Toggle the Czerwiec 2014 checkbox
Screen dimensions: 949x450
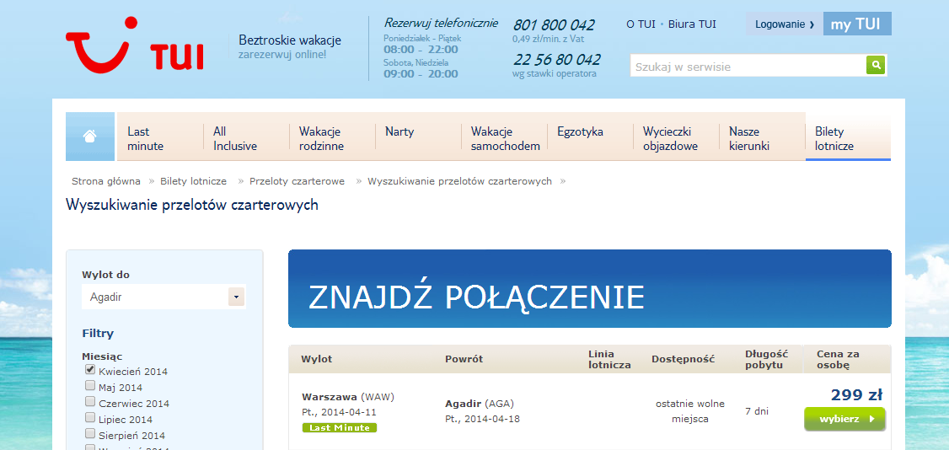pos(90,401)
